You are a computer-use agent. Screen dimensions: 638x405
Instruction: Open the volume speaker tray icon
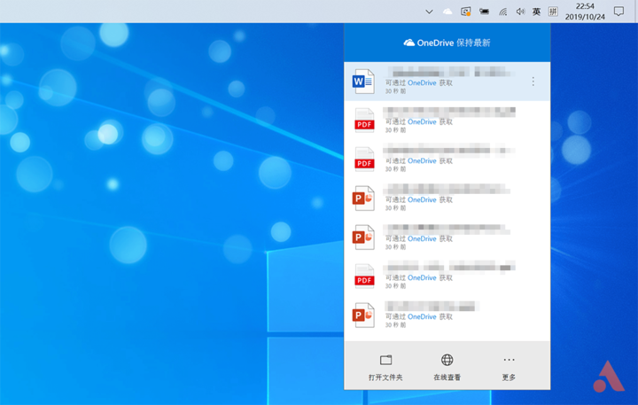pos(520,12)
